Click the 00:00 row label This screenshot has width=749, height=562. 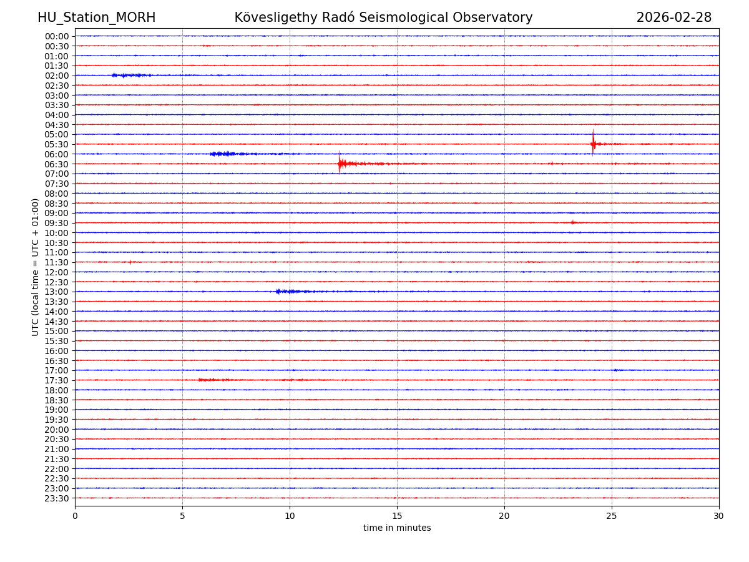(56, 36)
